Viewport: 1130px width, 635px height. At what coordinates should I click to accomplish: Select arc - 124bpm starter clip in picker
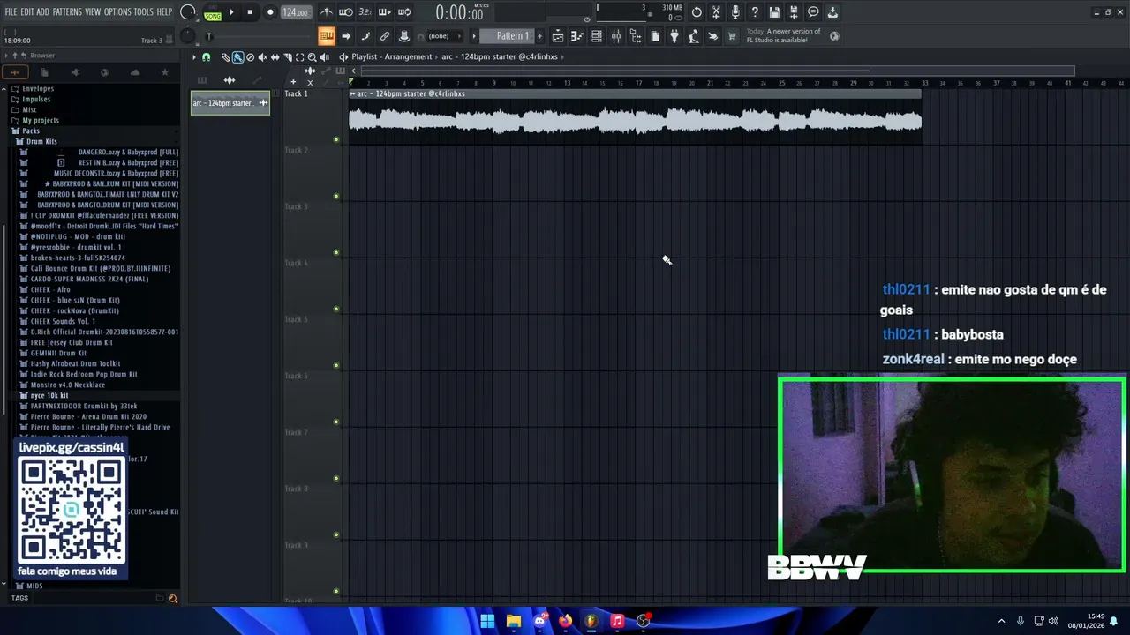click(230, 103)
